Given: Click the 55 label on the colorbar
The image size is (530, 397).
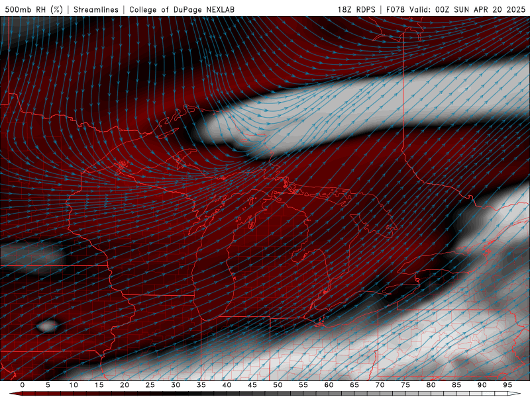Looking at the screenshot, I should (x=303, y=385).
